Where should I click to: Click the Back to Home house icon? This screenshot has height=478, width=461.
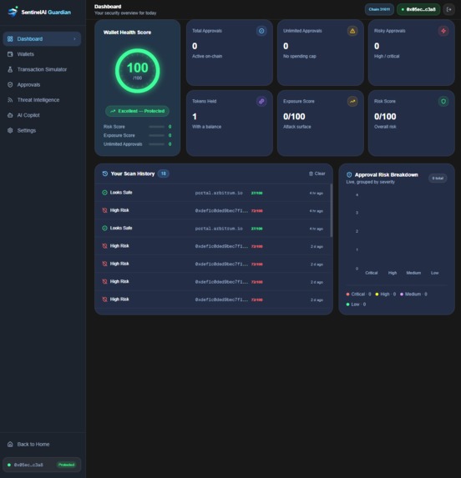(x=10, y=444)
